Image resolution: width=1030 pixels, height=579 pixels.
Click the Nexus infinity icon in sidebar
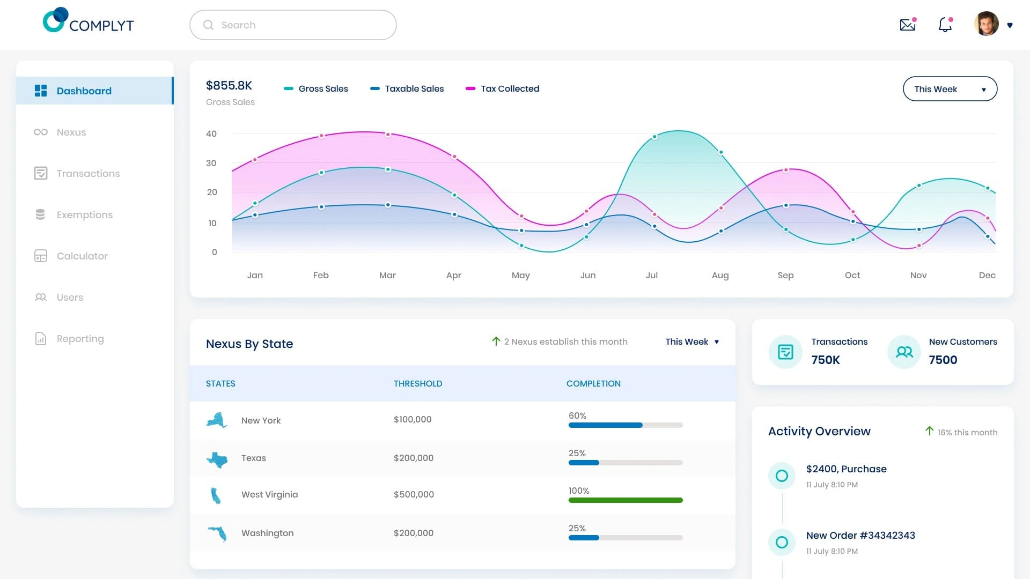pyautogui.click(x=41, y=132)
